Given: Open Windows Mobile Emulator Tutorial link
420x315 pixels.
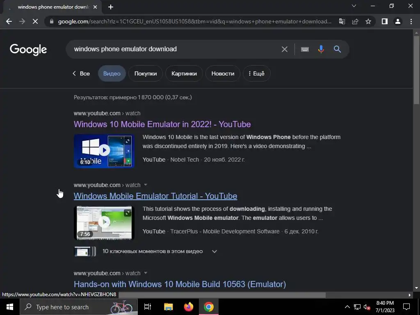Looking at the screenshot, I should [155, 196].
